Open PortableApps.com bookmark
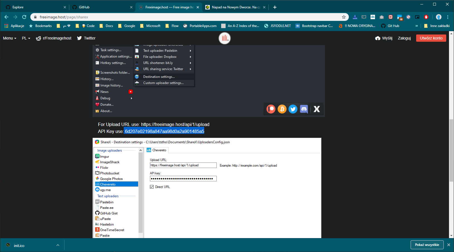The image size is (454, 252). pos(200,26)
